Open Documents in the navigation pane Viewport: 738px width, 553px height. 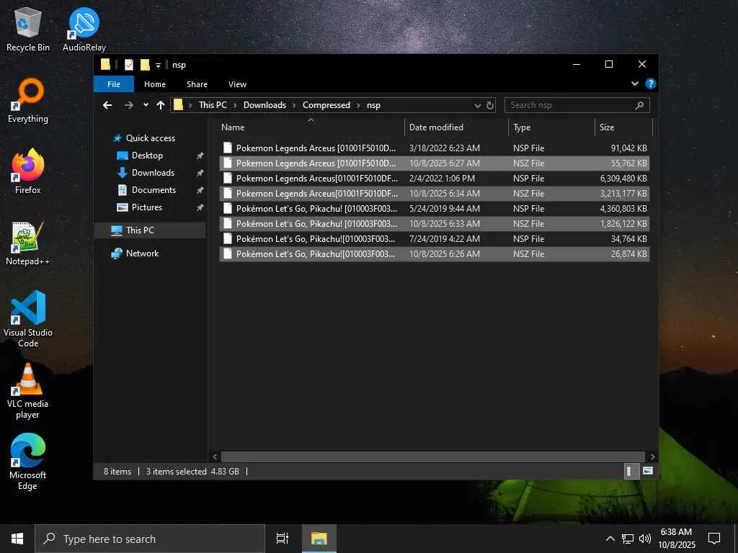154,190
